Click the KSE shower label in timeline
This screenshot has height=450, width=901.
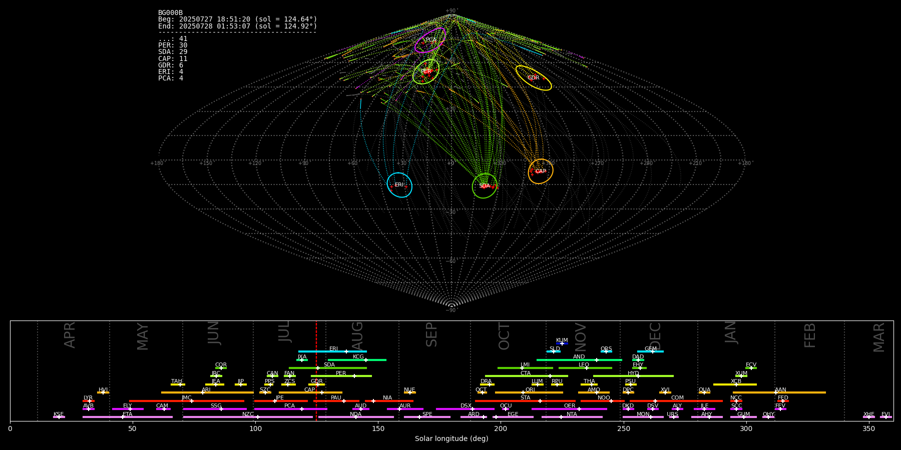point(59,414)
